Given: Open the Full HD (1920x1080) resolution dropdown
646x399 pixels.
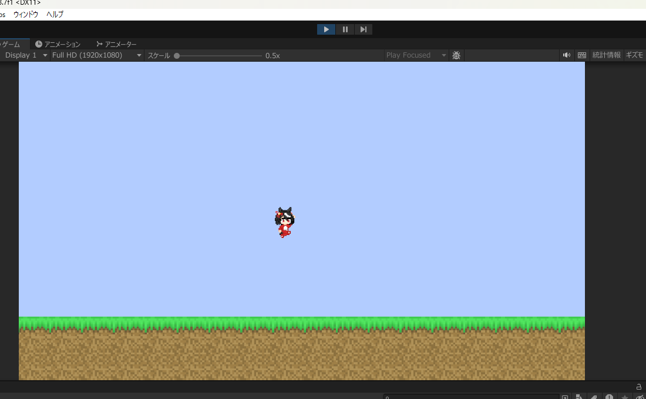Looking at the screenshot, I should point(97,55).
